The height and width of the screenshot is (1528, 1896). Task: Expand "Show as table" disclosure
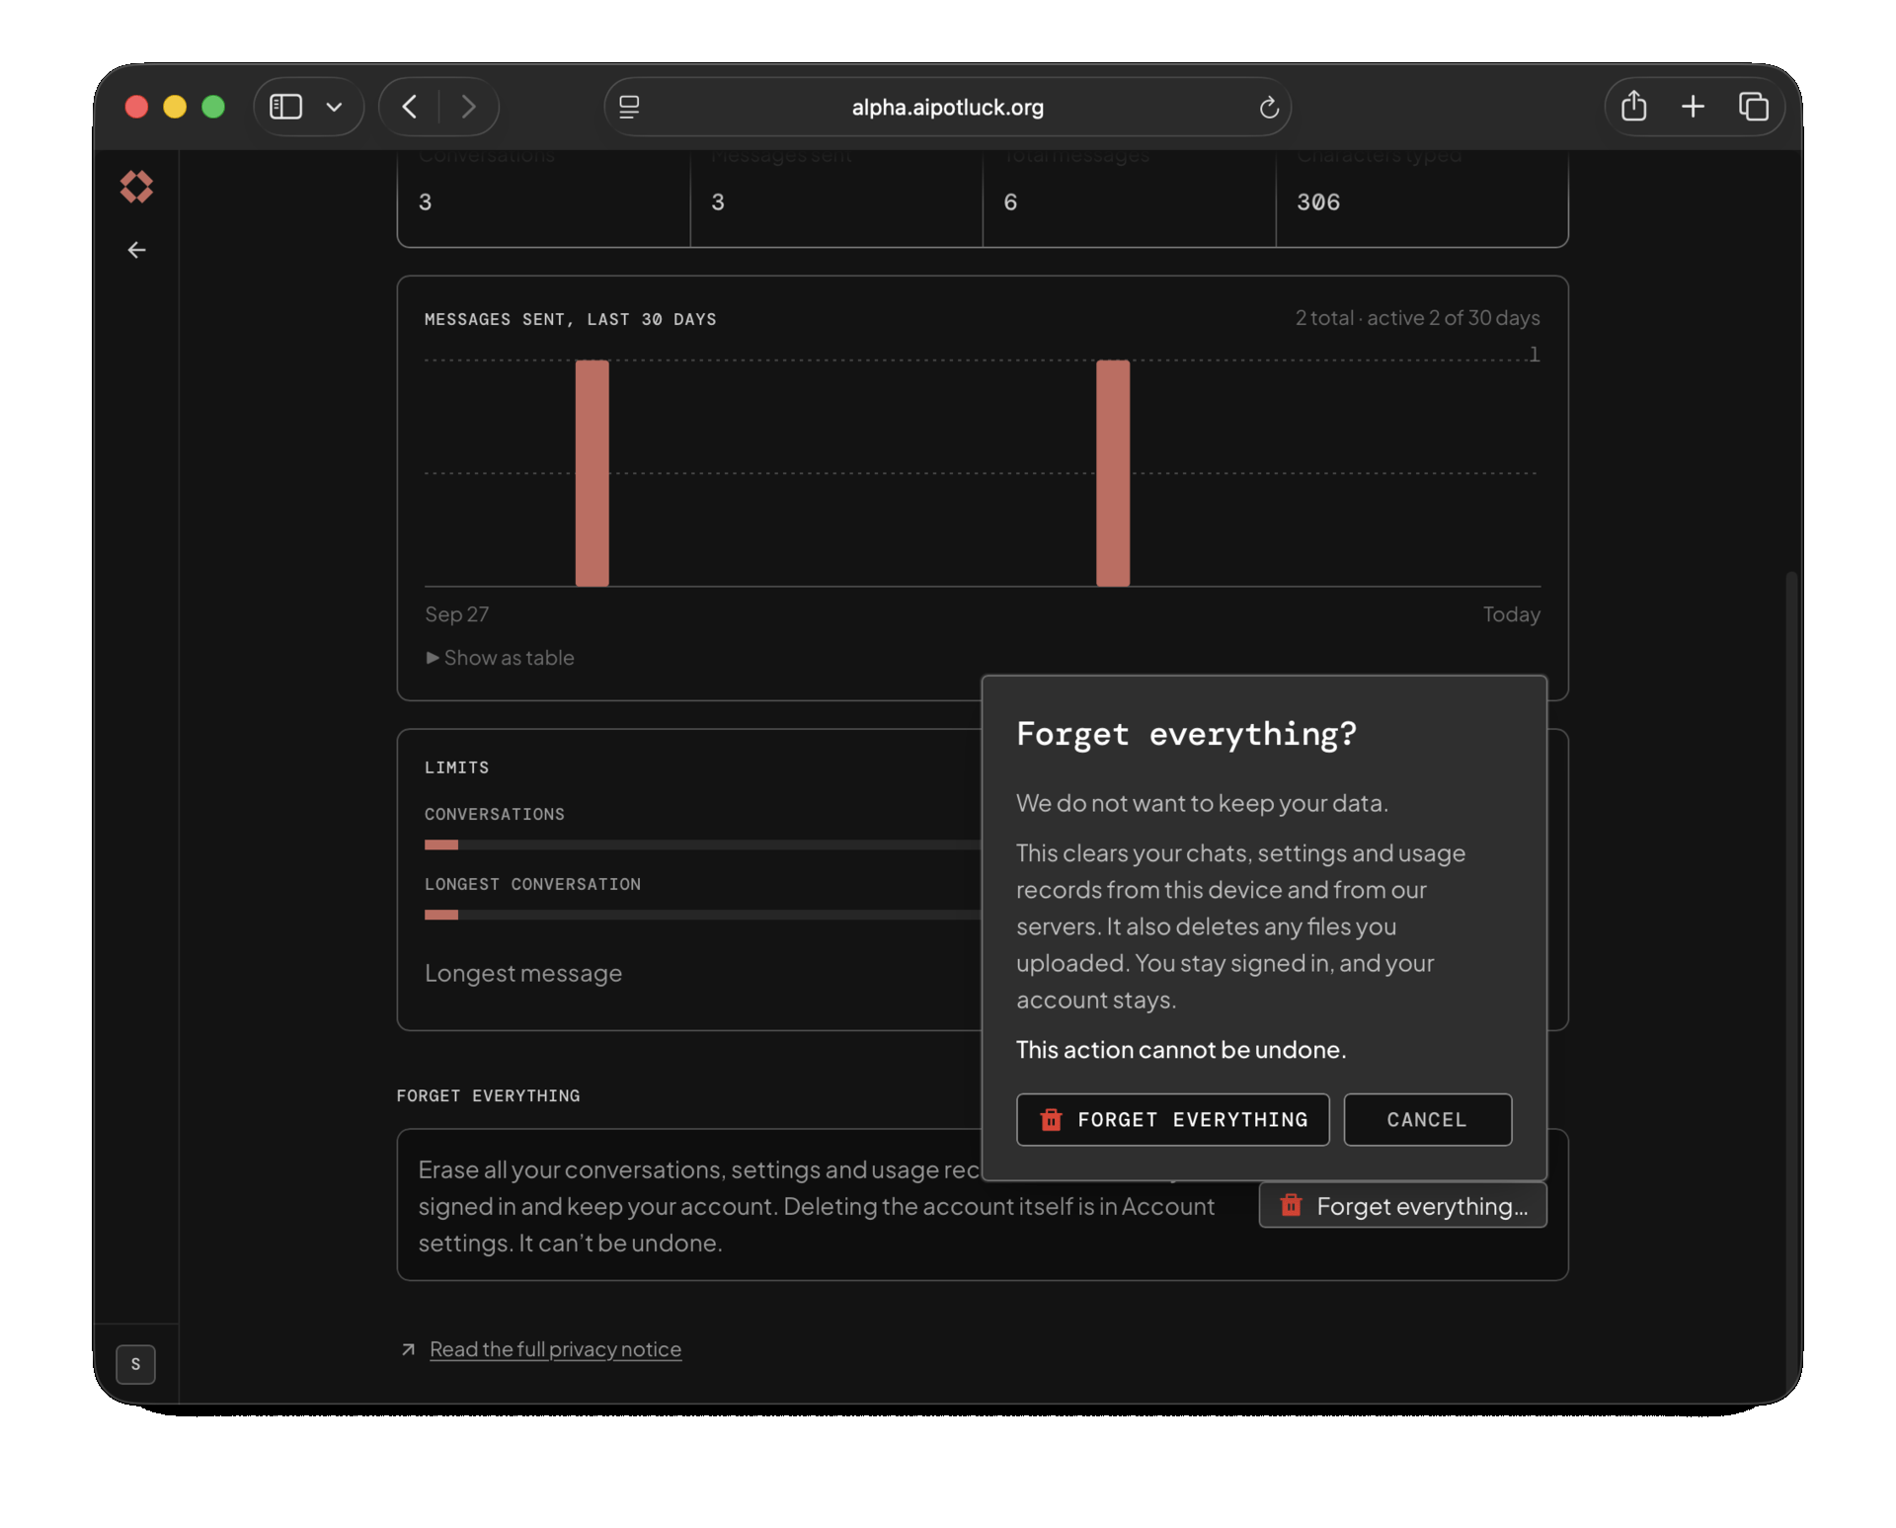pos(500,658)
